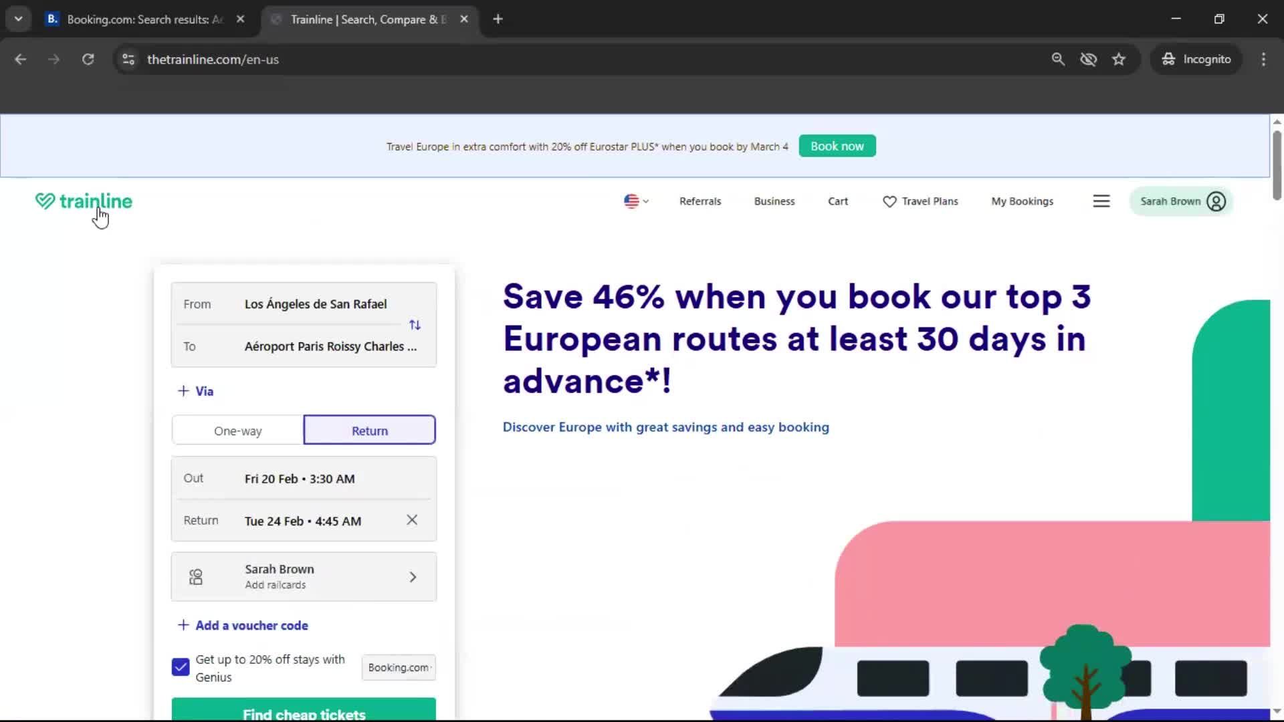Select the One-way trip option

pyautogui.click(x=237, y=431)
